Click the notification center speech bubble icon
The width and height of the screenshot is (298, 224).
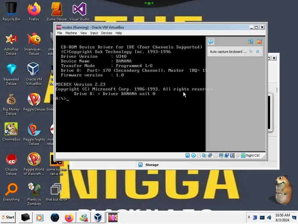(x=211, y=41)
